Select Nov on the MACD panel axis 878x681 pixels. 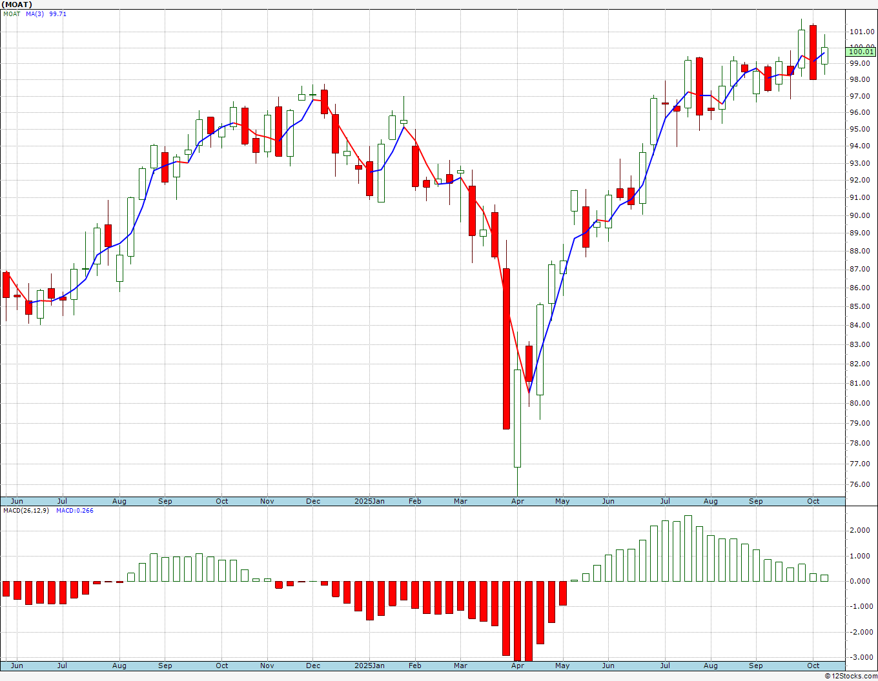click(267, 666)
